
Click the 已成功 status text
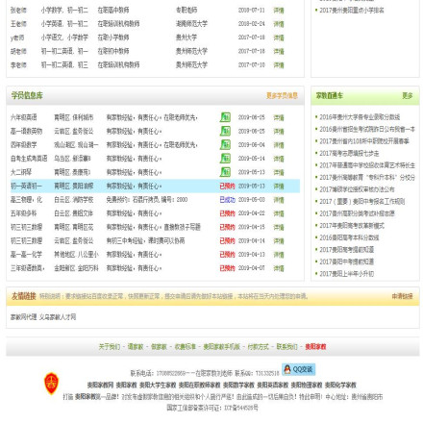(x=227, y=200)
